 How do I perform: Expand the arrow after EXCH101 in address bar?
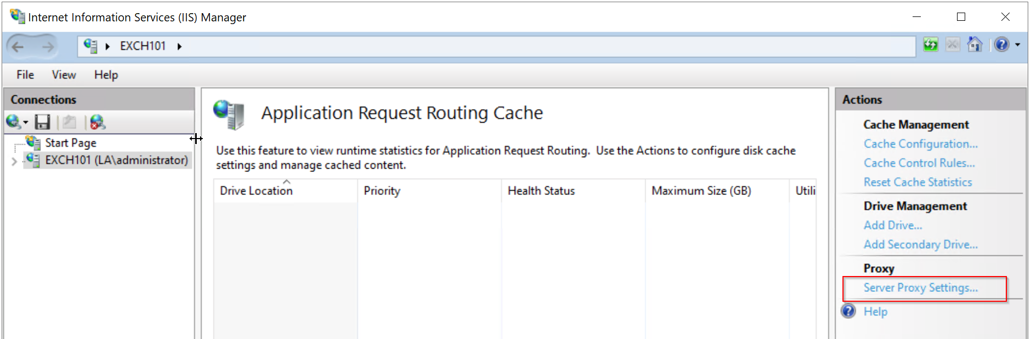point(179,47)
